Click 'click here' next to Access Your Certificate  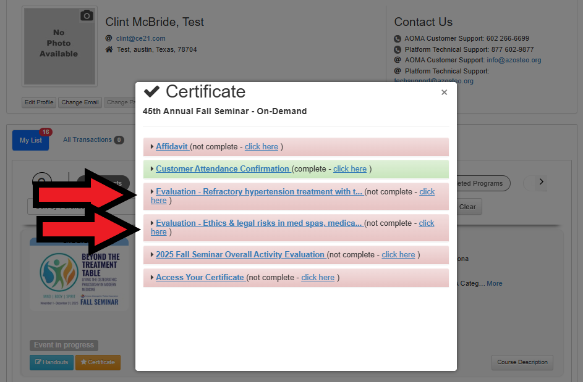point(318,278)
